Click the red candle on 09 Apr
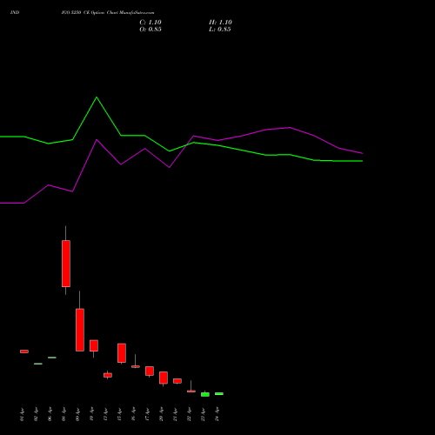Viewport: 435px width, 435px height. pos(80,330)
